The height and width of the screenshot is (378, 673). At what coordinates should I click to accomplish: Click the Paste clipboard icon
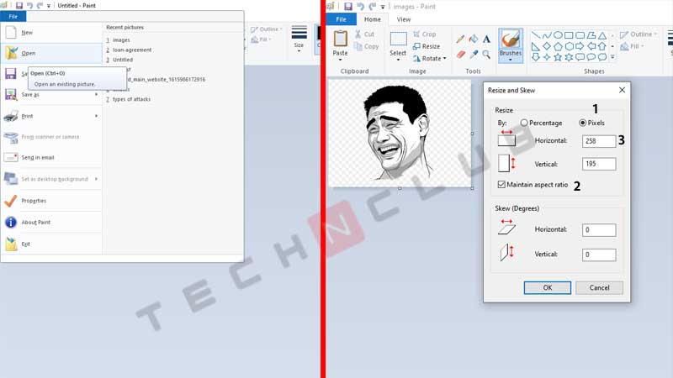[x=341, y=39]
